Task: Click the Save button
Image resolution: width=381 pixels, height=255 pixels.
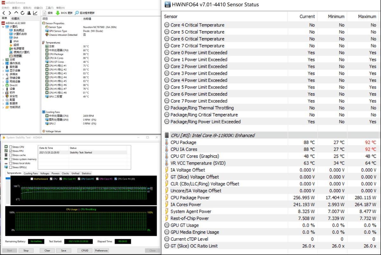Action: [63, 251]
